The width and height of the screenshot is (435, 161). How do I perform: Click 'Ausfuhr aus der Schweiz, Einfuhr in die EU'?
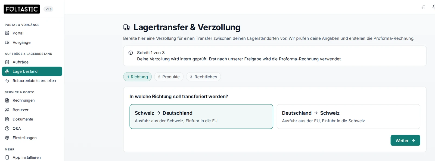pos(176,121)
